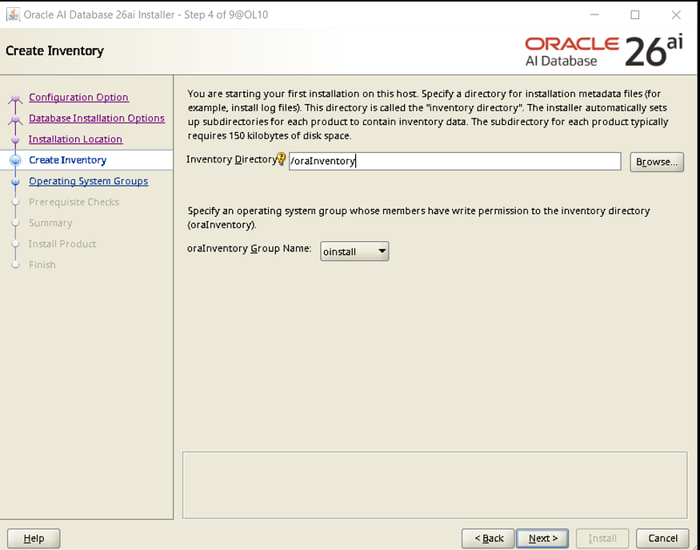700x550 pixels.
Task: Click the Operating System Groups step bullet
Action: point(15,181)
